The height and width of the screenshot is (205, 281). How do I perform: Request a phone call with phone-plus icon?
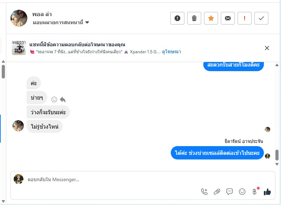[204, 192]
